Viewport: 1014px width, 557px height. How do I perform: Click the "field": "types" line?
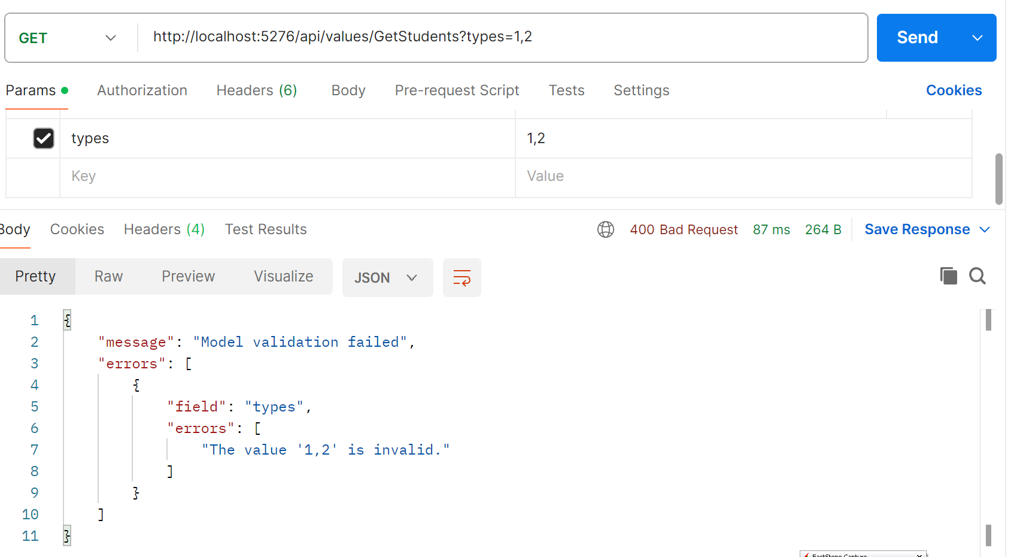(239, 407)
